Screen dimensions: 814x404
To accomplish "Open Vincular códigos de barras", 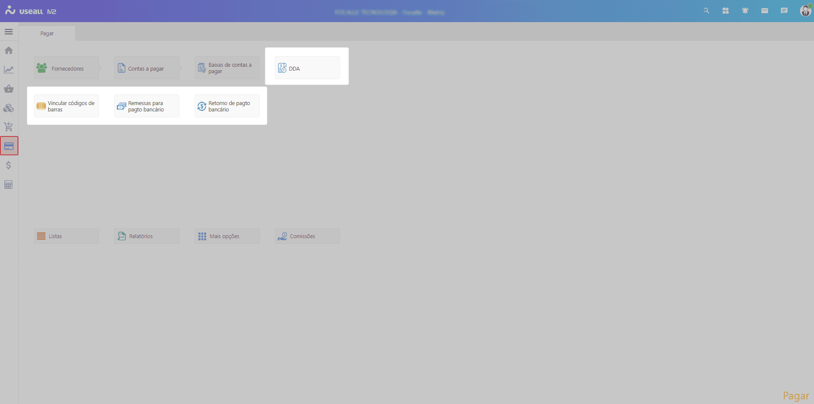I will (66, 106).
